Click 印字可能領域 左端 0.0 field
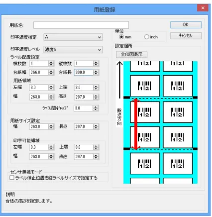 39,147
